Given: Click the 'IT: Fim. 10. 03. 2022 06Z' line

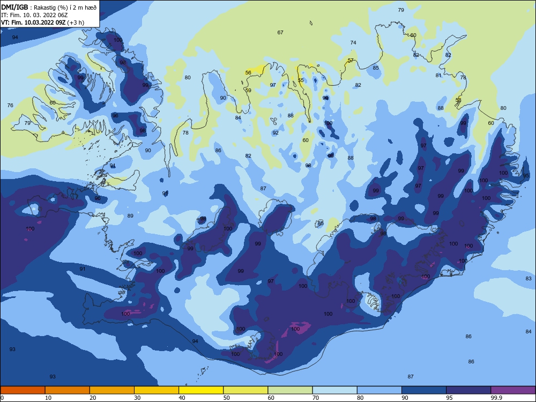Looking at the screenshot, I should pyautogui.click(x=34, y=15).
